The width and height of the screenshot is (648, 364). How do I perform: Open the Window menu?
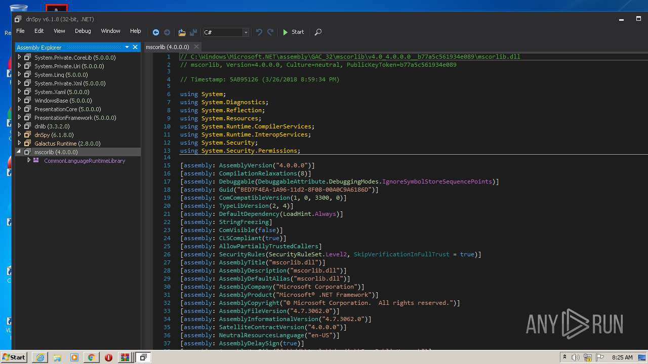[110, 31]
